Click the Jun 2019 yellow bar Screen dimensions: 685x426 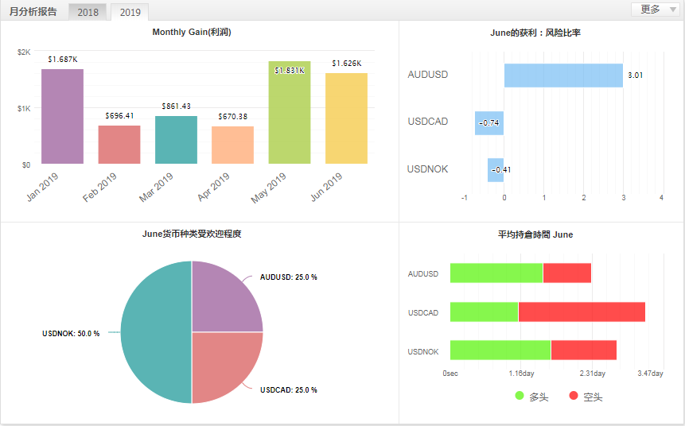click(x=346, y=118)
